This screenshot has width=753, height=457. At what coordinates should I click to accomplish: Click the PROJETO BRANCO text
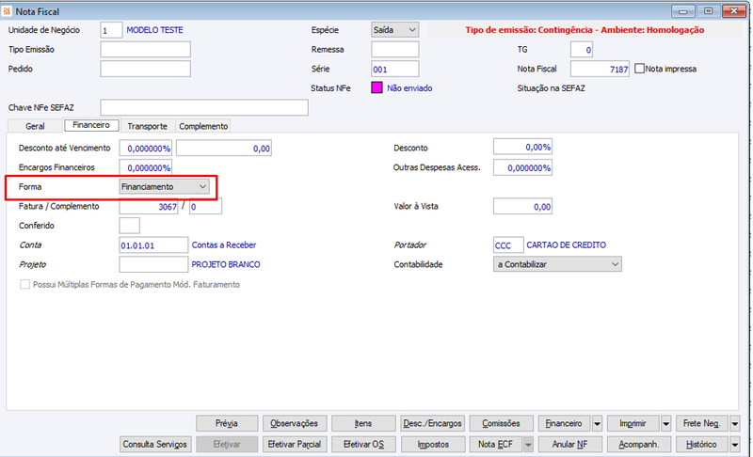pyautogui.click(x=226, y=264)
